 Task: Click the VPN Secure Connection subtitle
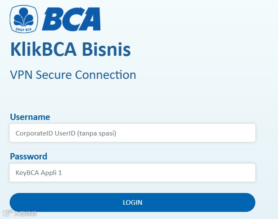click(73, 75)
